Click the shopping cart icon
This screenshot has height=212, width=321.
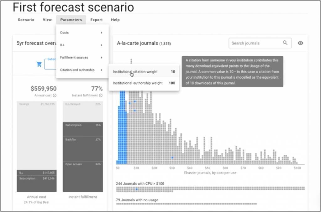coord(39,64)
